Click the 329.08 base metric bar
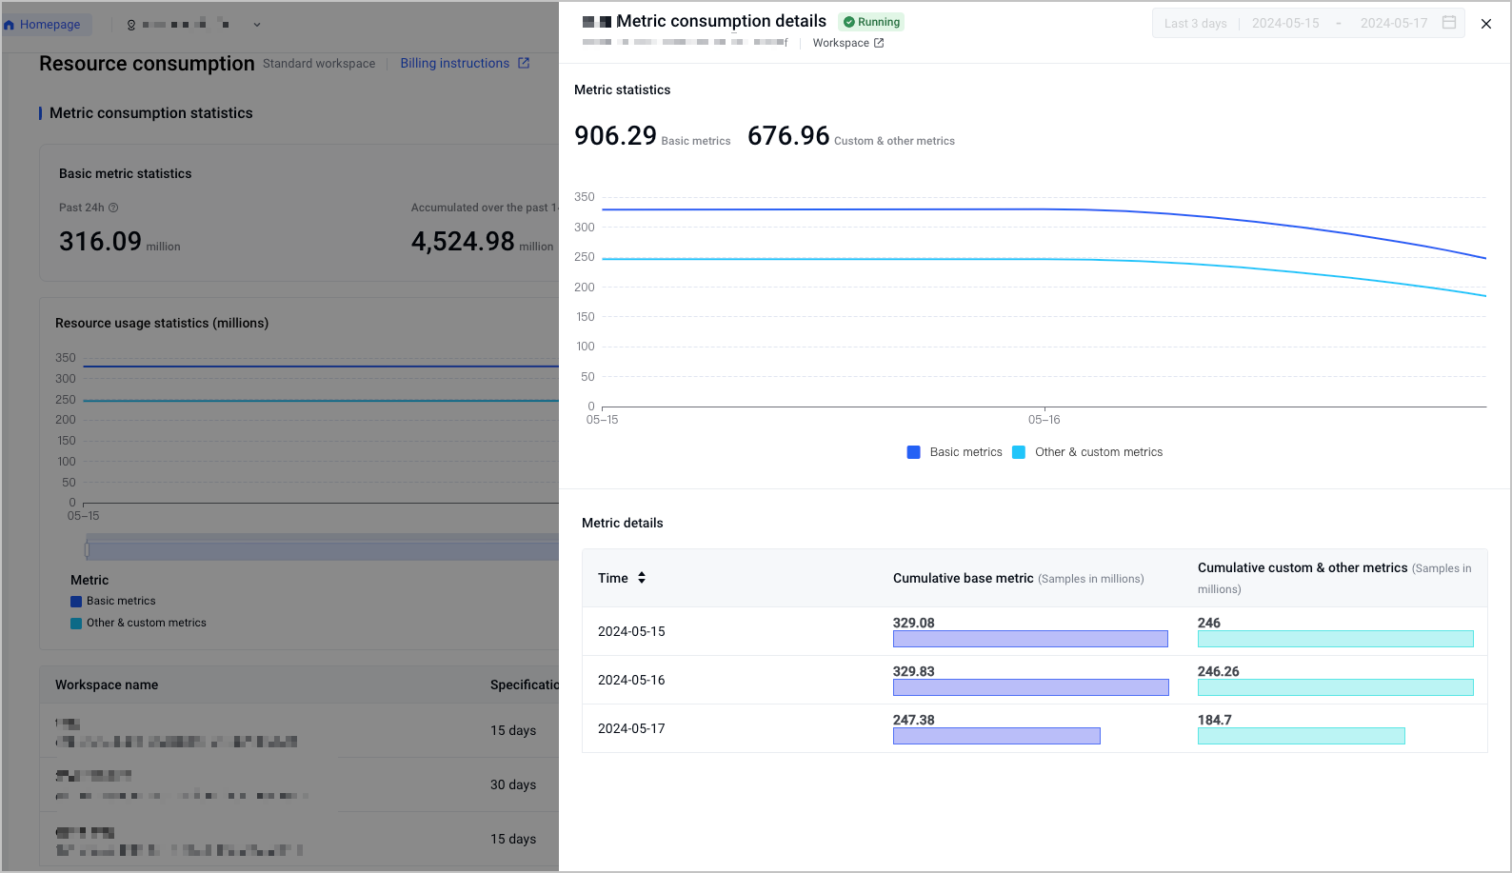The width and height of the screenshot is (1512, 873). [1030, 639]
